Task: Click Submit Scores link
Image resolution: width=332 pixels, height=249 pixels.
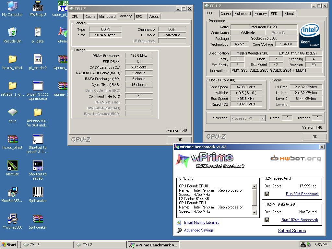Action: [292, 231]
